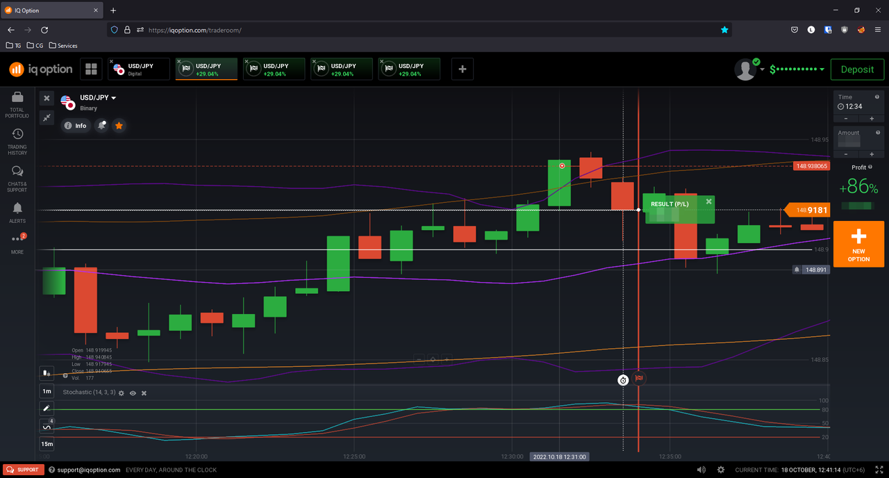Click the purchase deadline stopwatch marker

point(623,380)
